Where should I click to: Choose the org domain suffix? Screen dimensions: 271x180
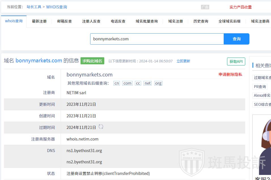tap(158, 83)
